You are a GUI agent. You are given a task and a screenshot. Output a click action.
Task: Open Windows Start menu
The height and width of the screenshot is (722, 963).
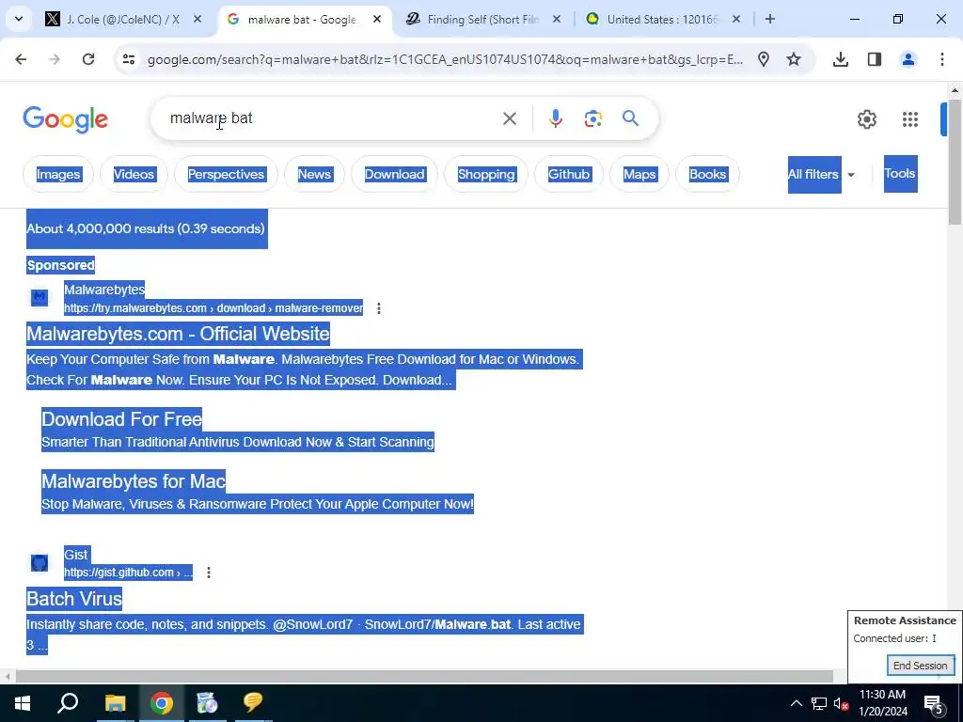(x=23, y=703)
